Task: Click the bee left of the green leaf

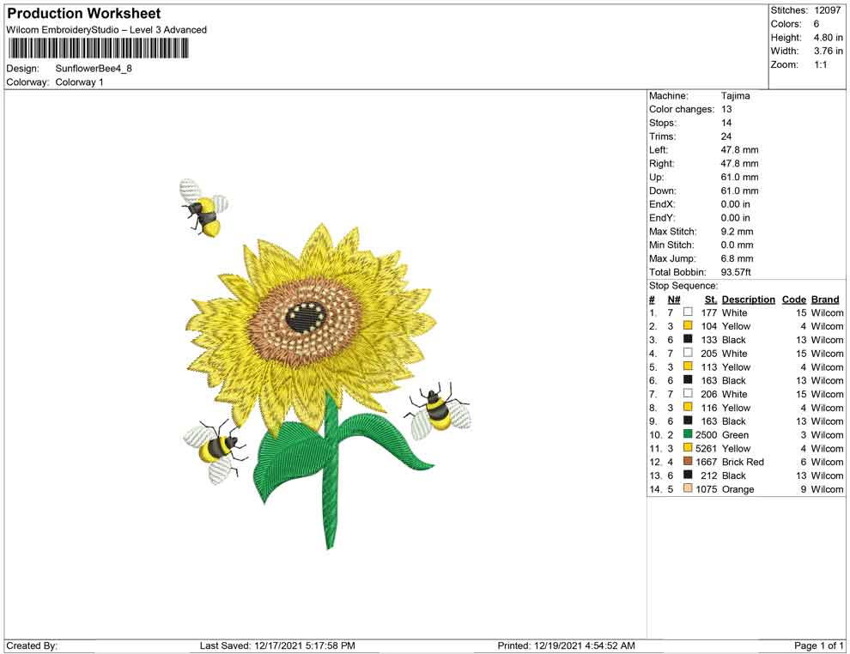Action: pos(216,451)
